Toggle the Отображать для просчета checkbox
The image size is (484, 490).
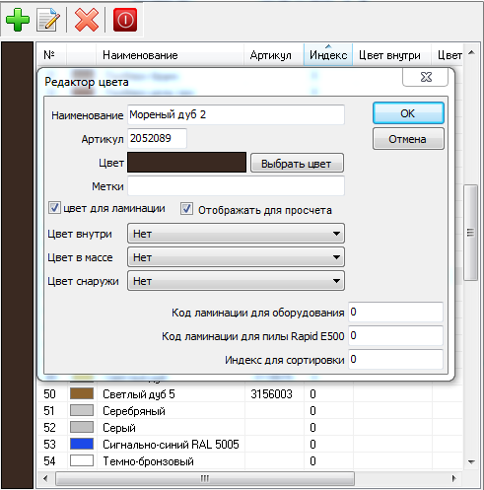(x=186, y=209)
